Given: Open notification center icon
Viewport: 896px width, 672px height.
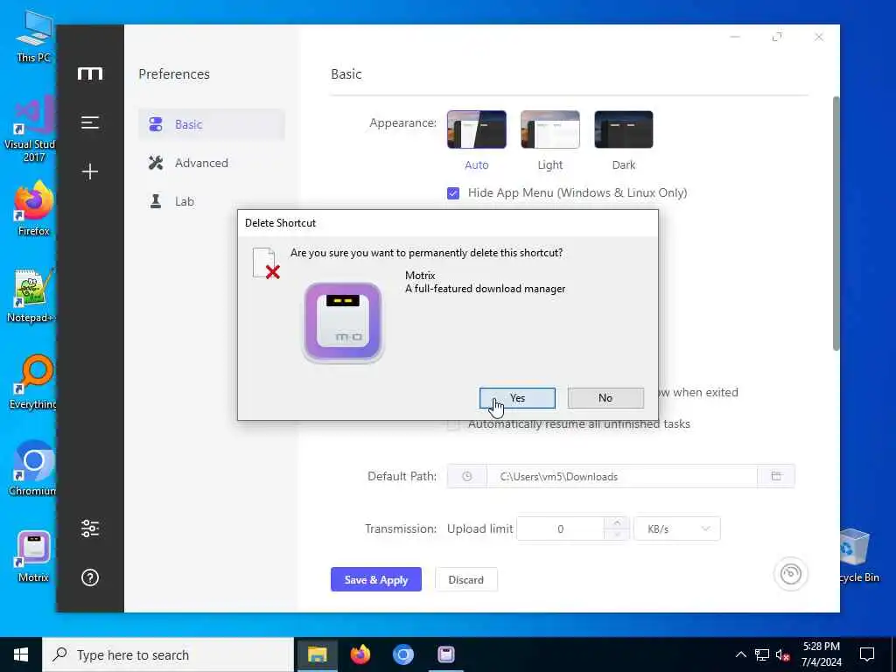Looking at the screenshot, I should tap(867, 654).
